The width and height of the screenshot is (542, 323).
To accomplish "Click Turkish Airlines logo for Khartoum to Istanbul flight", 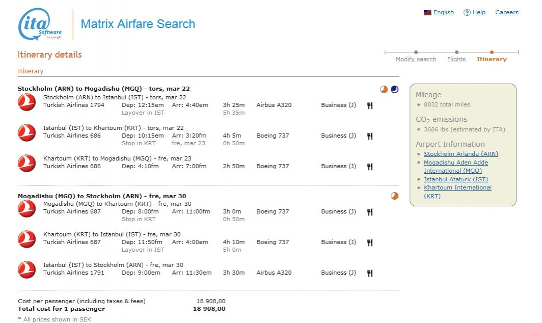I will [26, 239].
